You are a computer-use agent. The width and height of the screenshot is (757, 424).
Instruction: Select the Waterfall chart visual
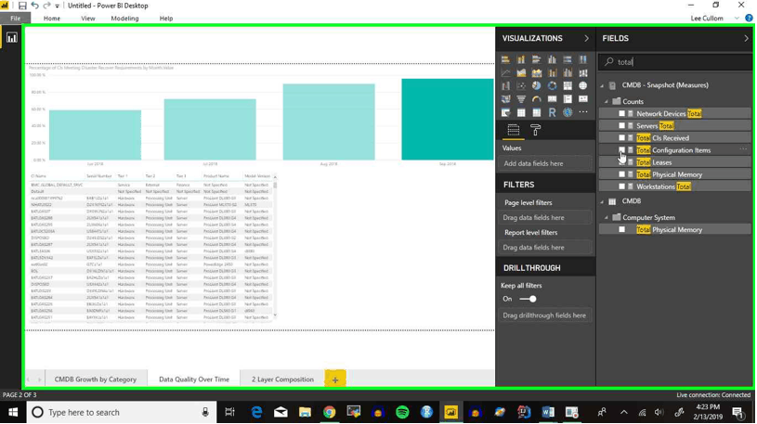505,86
